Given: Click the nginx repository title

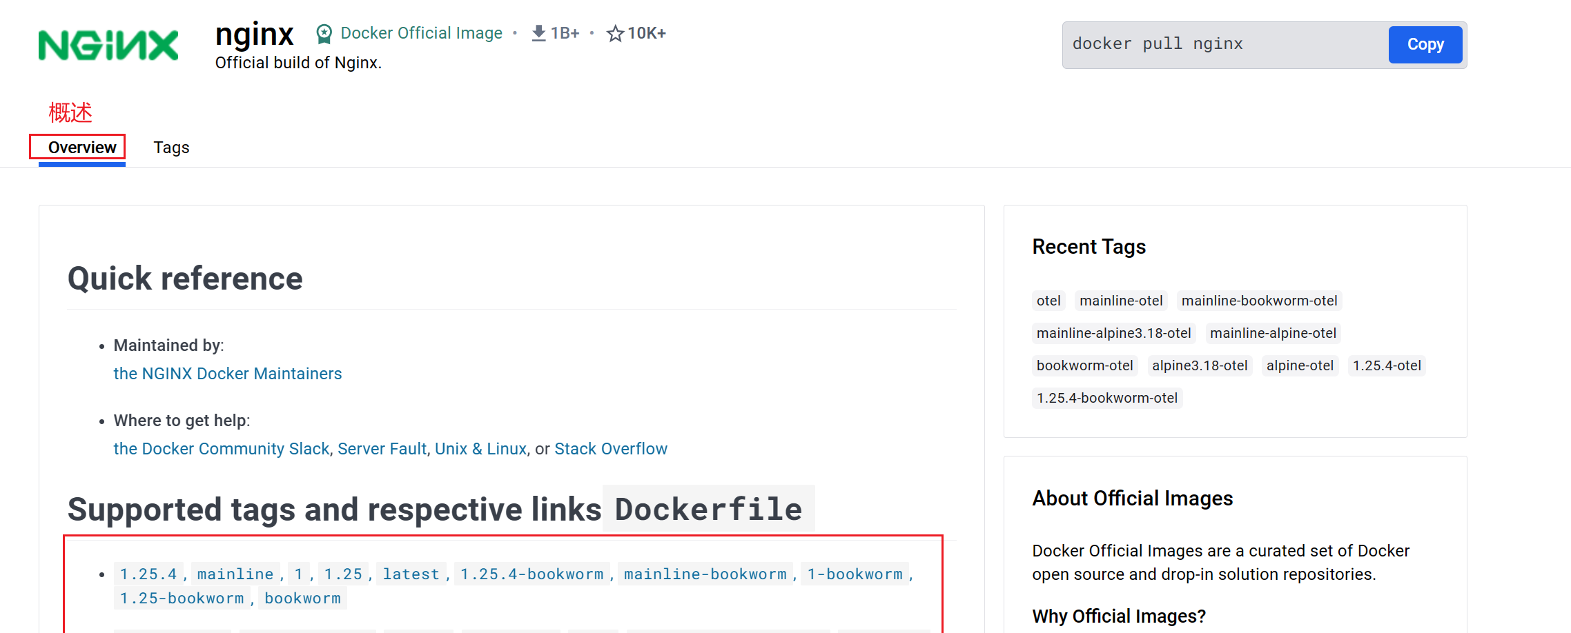Looking at the screenshot, I should point(254,33).
